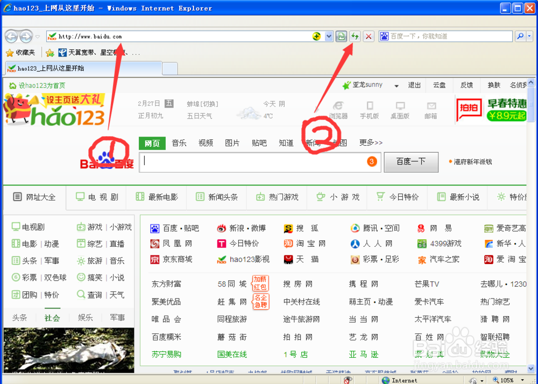Open 汽车之家 site link
Viewport: 538px width, 384px height.
[438, 260]
